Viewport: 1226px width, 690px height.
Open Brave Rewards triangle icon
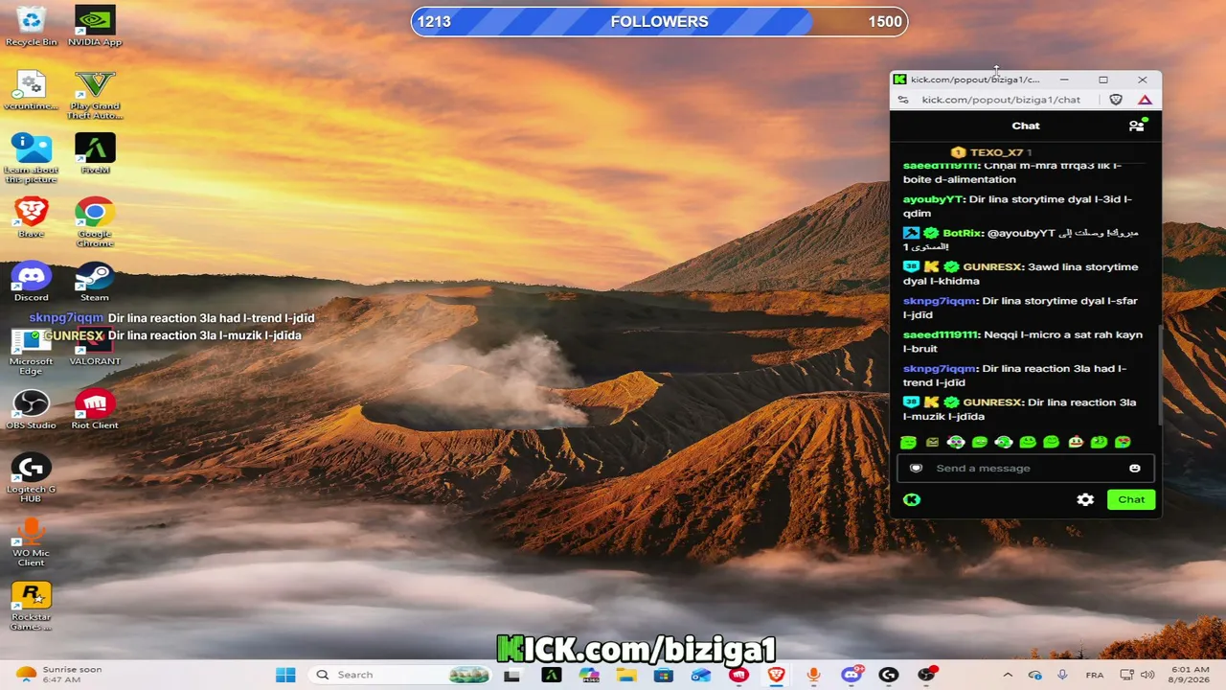pos(1145,100)
